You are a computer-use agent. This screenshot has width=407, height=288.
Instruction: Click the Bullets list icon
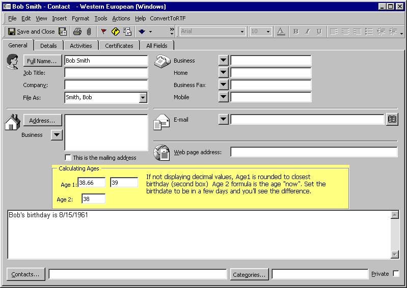click(369, 32)
